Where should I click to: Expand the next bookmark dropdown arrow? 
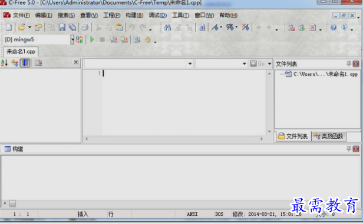236,27
